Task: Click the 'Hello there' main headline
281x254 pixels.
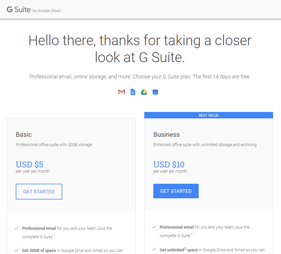Action: click(x=140, y=49)
